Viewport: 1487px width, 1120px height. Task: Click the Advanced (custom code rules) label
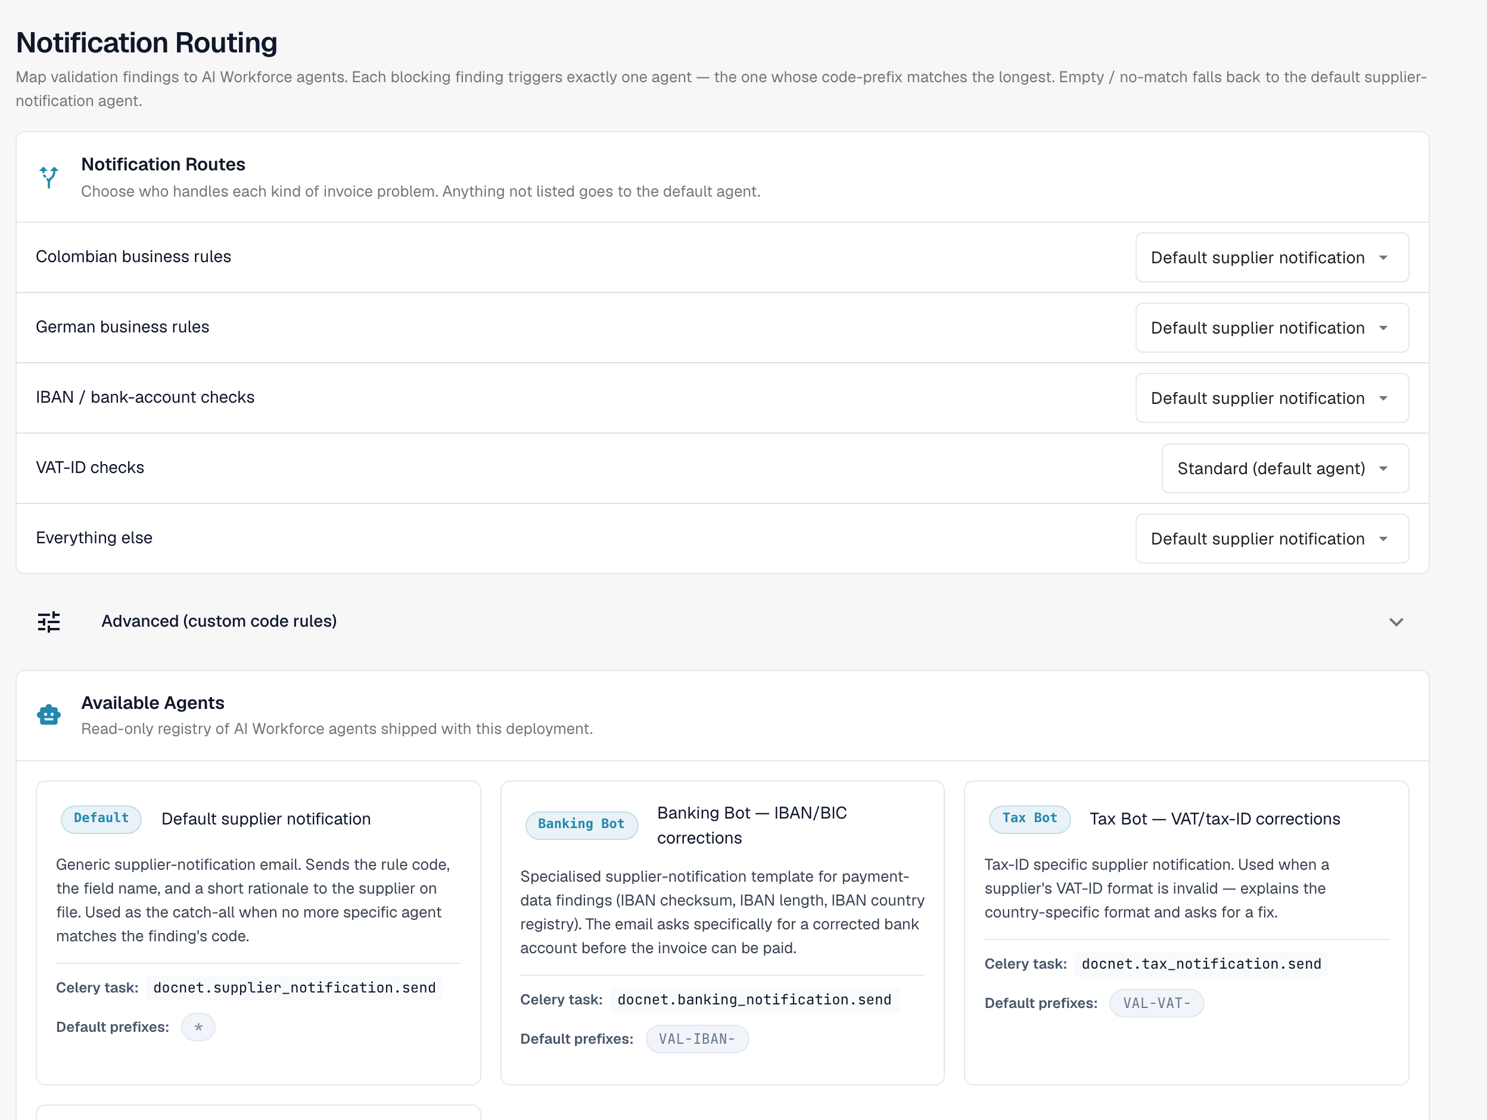219,621
